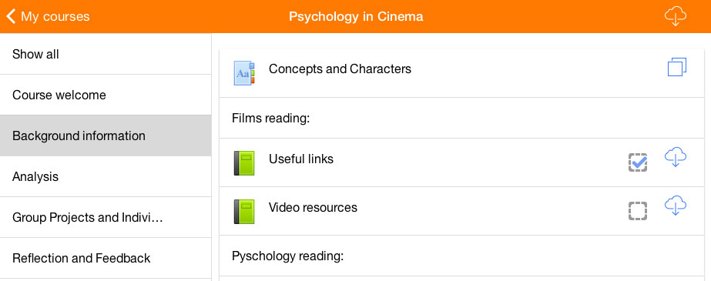The height and width of the screenshot is (281, 711).
Task: Uncheck completion box for Useful links
Action: pyautogui.click(x=638, y=162)
